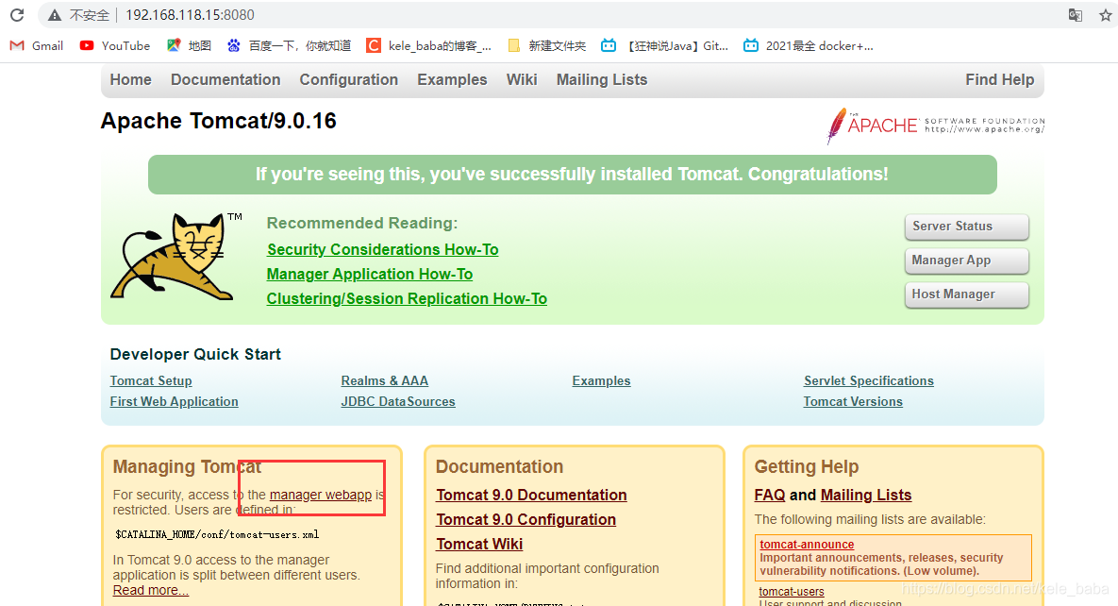This screenshot has height=606, width=1118.
Task: Click Server Status button
Action: [967, 227]
